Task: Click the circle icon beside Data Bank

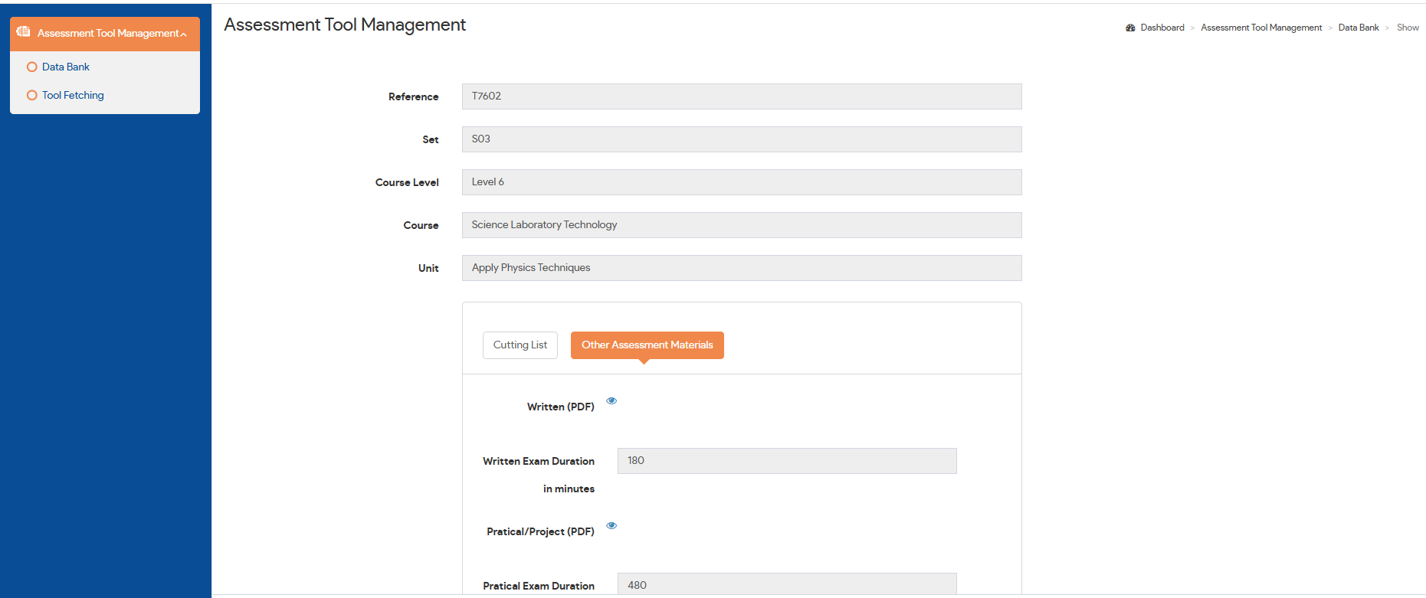Action: coord(32,67)
